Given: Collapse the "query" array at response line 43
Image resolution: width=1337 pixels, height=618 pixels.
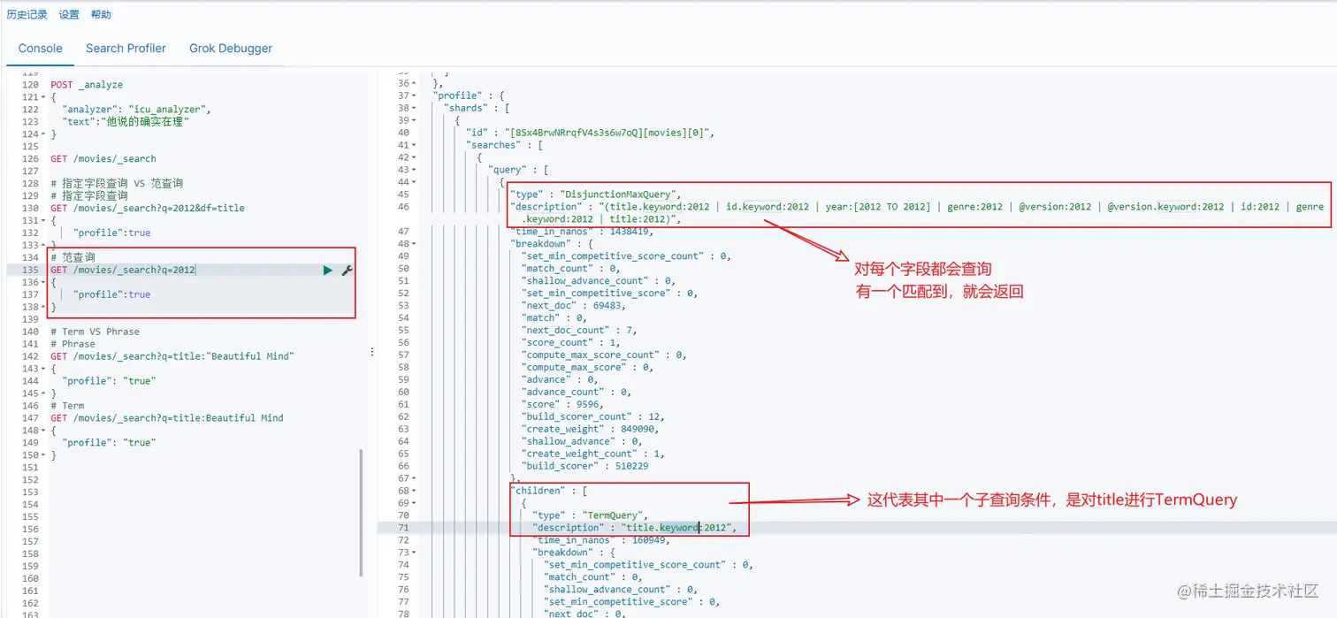Looking at the screenshot, I should coord(415,170).
